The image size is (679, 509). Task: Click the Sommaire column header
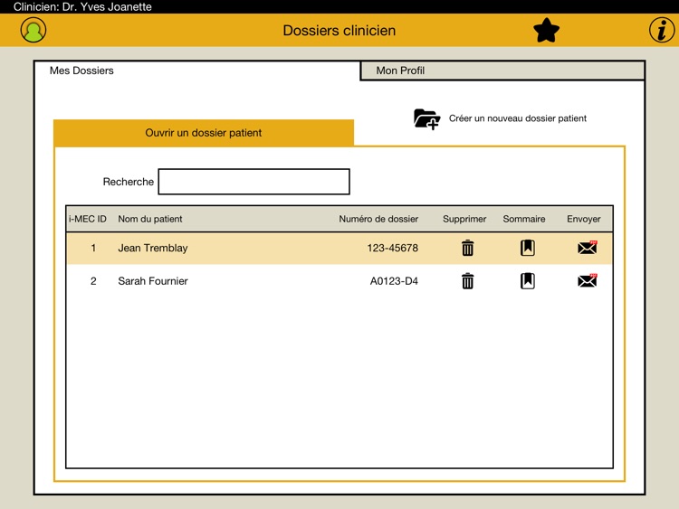(x=524, y=219)
